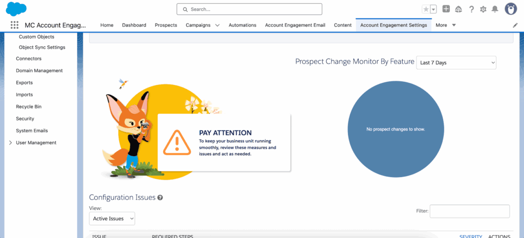Click the orange warning triangle icon
Image resolution: width=524 pixels, height=238 pixels.
[x=177, y=142]
